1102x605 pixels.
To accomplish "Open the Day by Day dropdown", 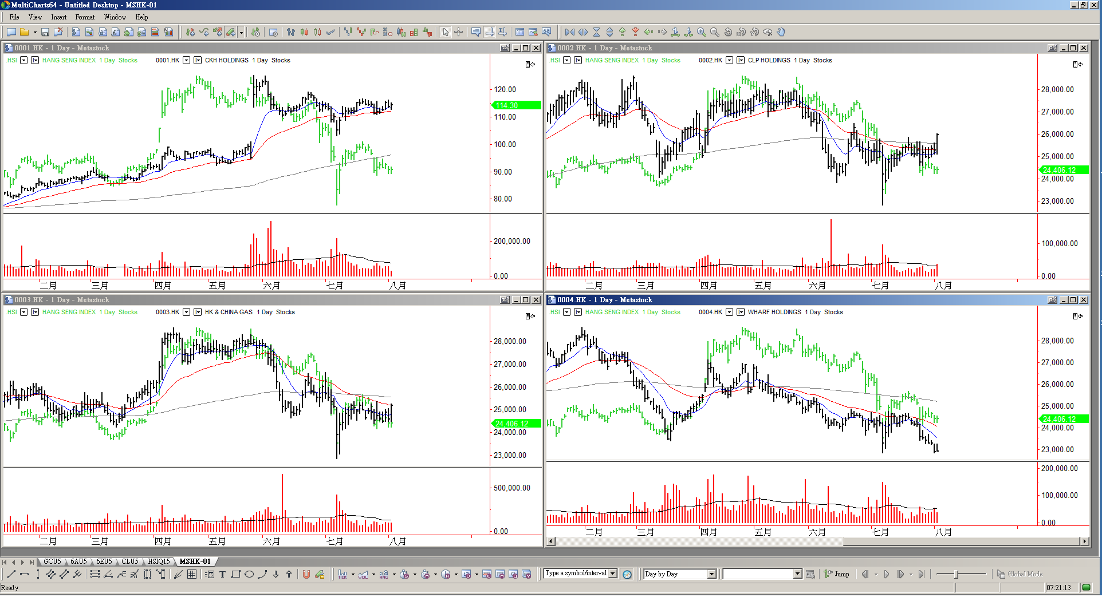I will (711, 574).
